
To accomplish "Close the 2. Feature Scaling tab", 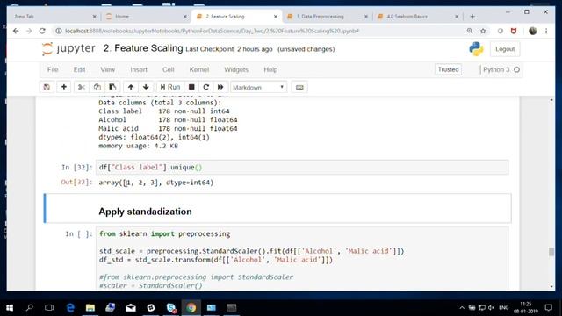I will pos(275,17).
